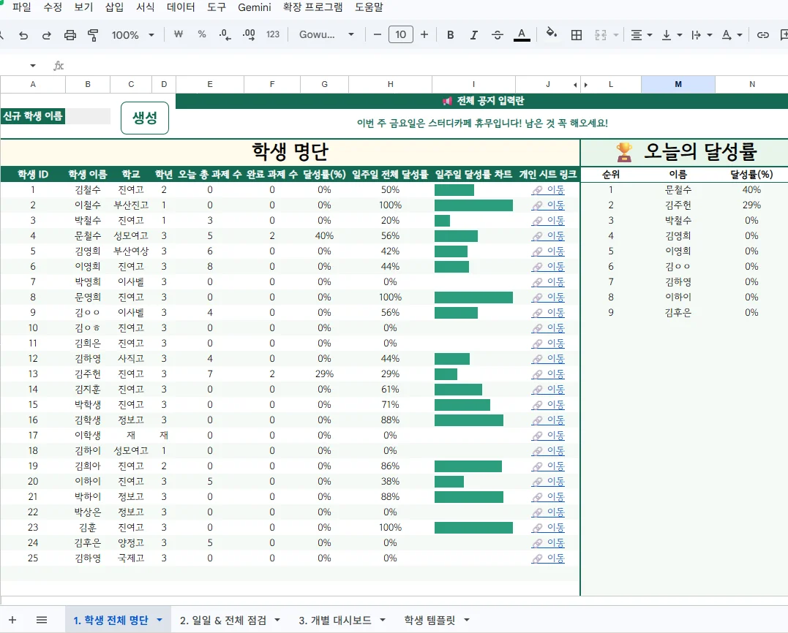Click the trophy icon in 오늘의 달성률
The image size is (788, 633).
pos(623,151)
